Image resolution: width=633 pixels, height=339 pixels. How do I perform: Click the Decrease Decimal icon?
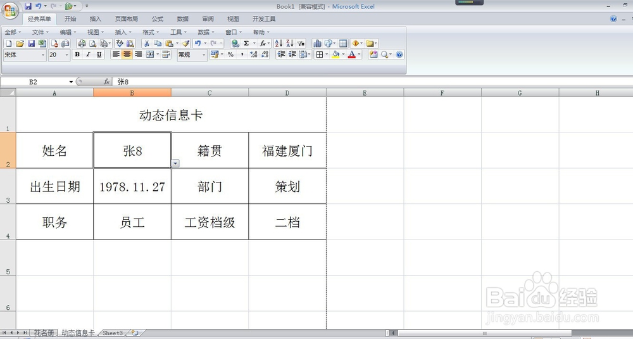(x=265, y=54)
